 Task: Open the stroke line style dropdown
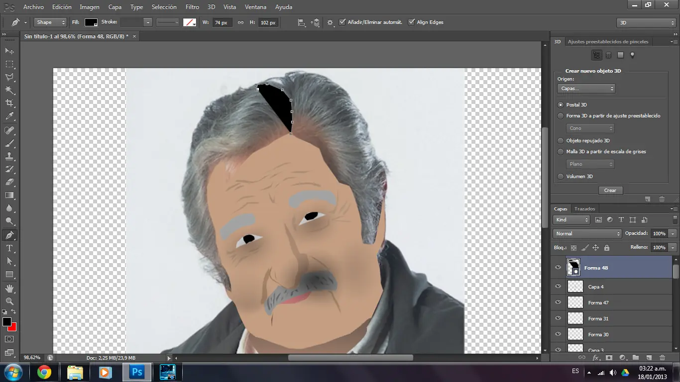(168, 22)
